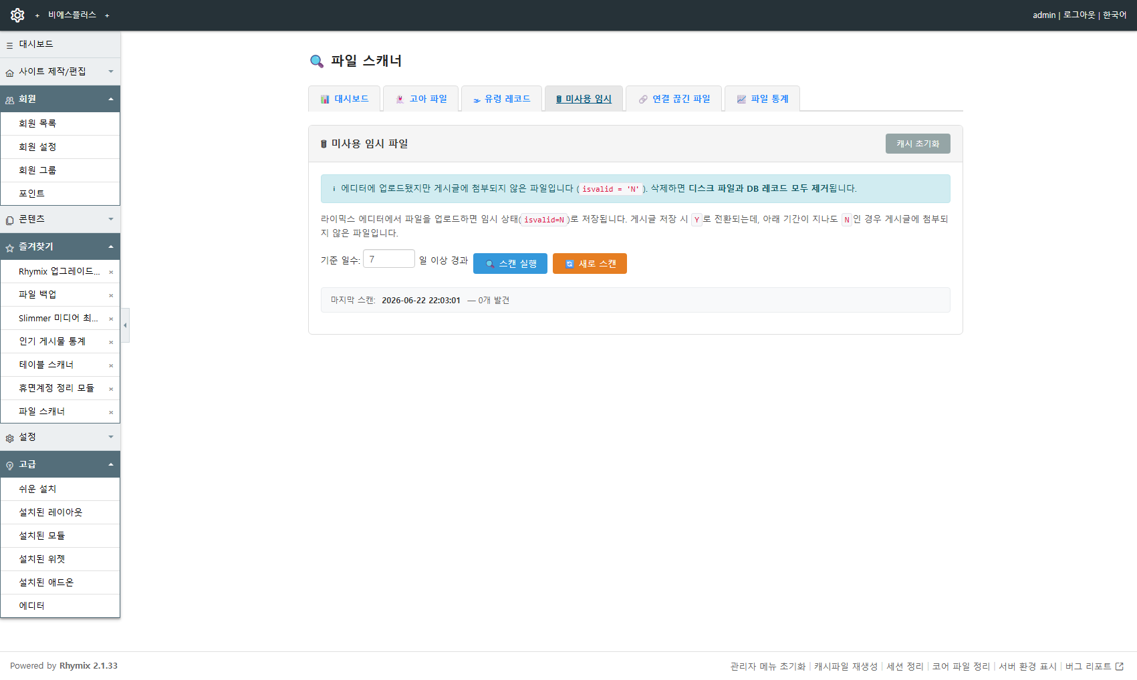
Task: Click 캐시파일 재생성 footer link
Action: (846, 666)
